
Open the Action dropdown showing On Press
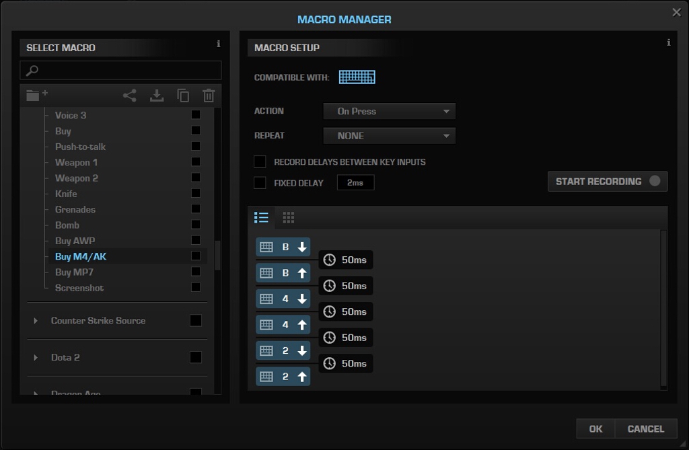click(x=390, y=111)
